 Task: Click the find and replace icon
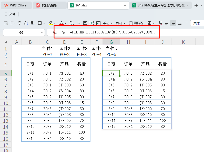coord(72,23)
